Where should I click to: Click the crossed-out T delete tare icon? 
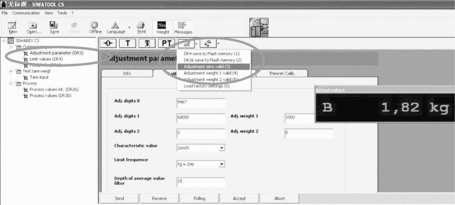[x=147, y=43]
